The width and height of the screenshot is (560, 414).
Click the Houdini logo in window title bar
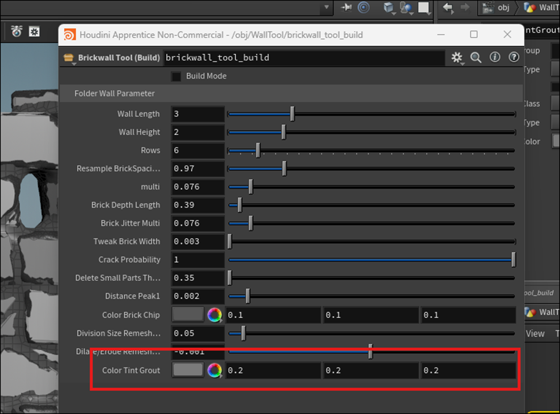point(70,35)
